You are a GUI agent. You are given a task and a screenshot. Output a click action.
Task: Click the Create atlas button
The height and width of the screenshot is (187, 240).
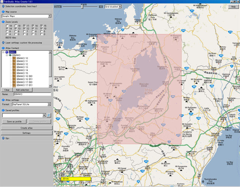27,128
